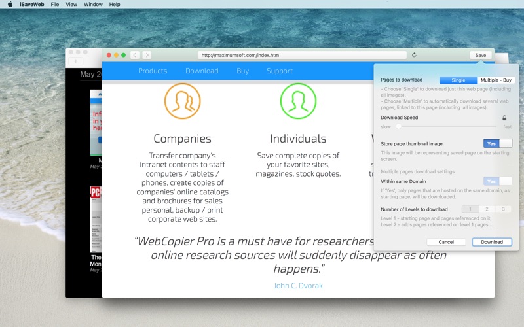Open the File menu
Image resolution: width=524 pixels, height=327 pixels.
pyautogui.click(x=55, y=4)
